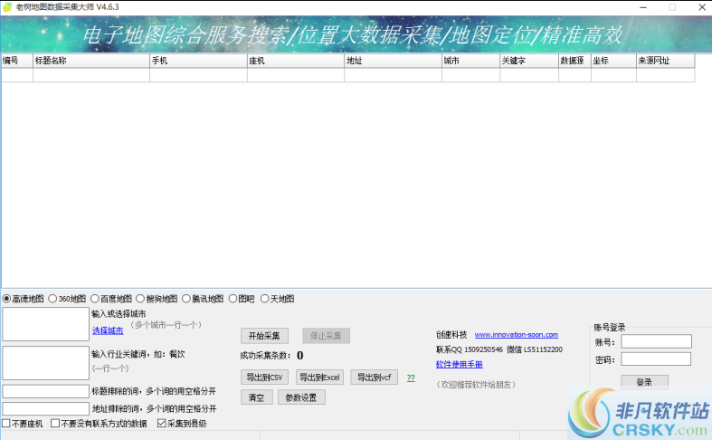
Task: Click the 坐标 column header
Action: click(x=614, y=61)
